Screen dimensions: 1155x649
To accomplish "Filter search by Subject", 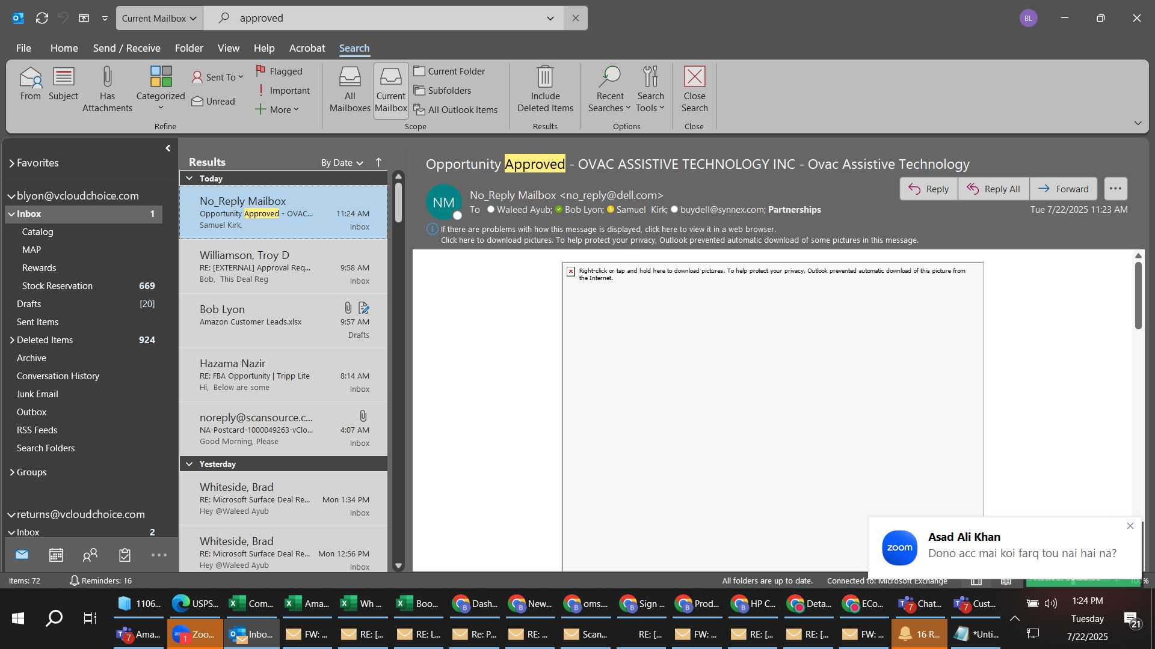I will pyautogui.click(x=63, y=84).
